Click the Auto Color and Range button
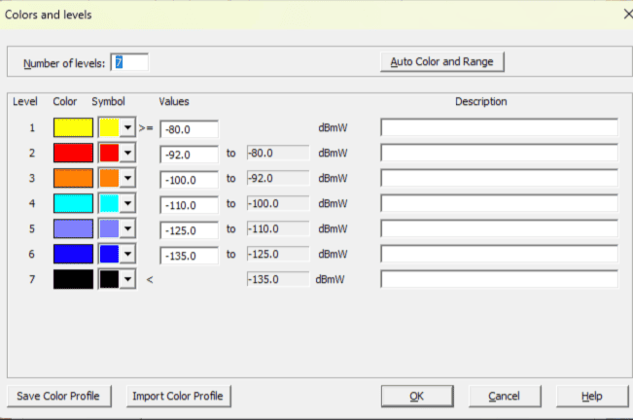 [442, 62]
